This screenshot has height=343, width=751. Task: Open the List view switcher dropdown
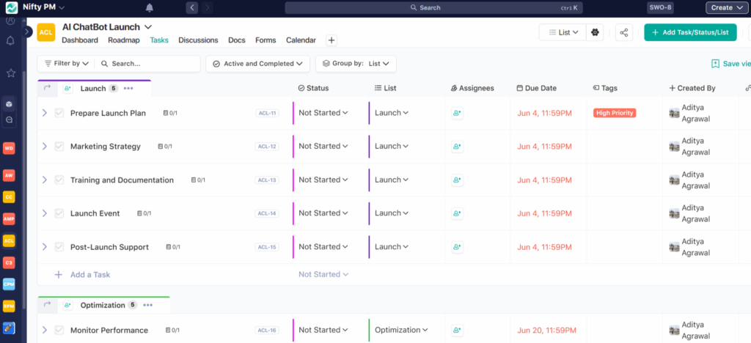coord(563,32)
